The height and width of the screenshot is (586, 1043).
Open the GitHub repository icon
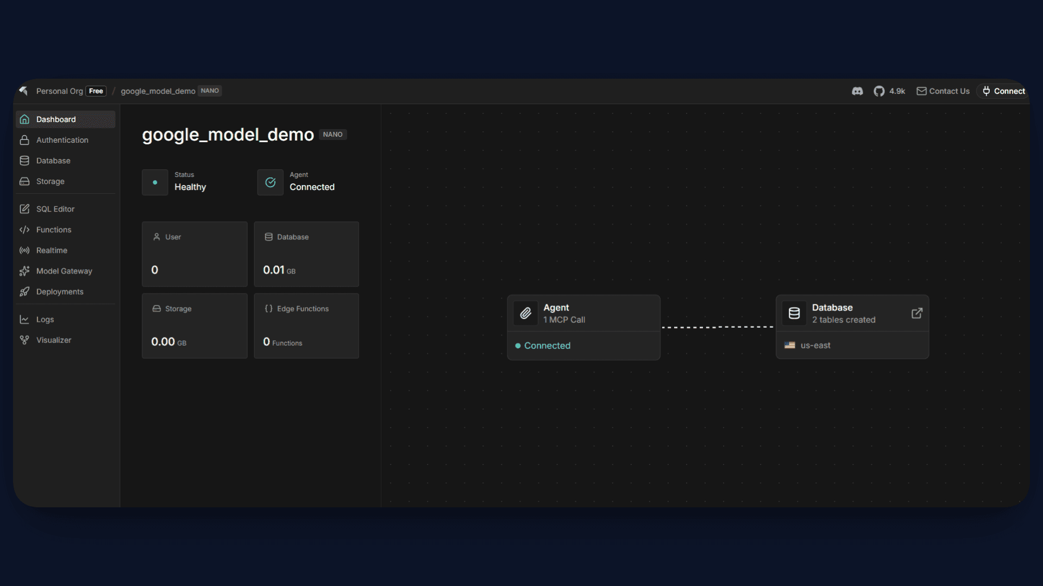[879, 91]
